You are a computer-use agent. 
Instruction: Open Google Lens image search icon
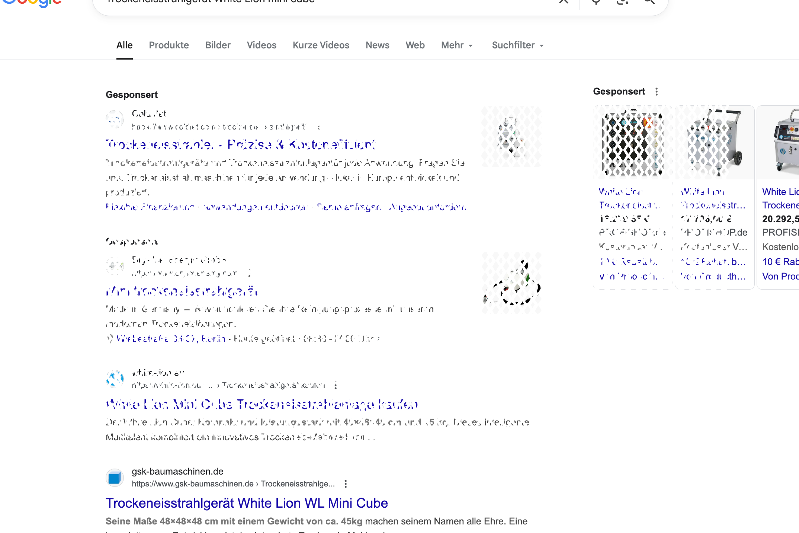tap(622, 1)
